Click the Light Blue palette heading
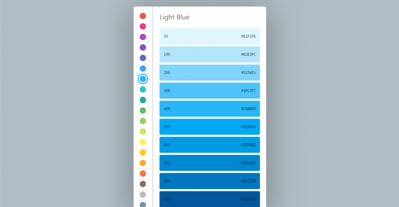Viewport: 399px width, 207px height. (174, 17)
